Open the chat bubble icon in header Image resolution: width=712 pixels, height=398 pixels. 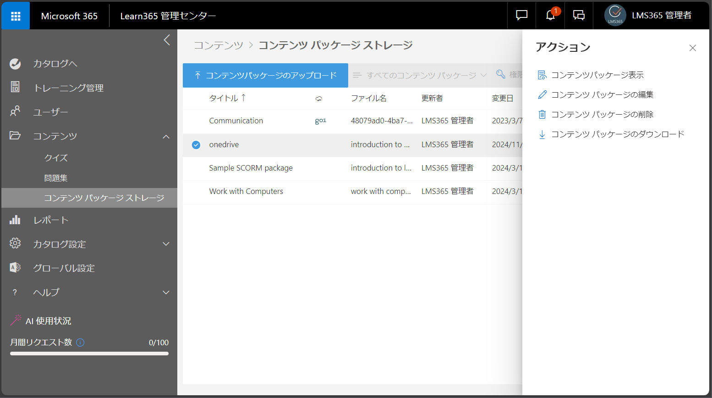521,16
